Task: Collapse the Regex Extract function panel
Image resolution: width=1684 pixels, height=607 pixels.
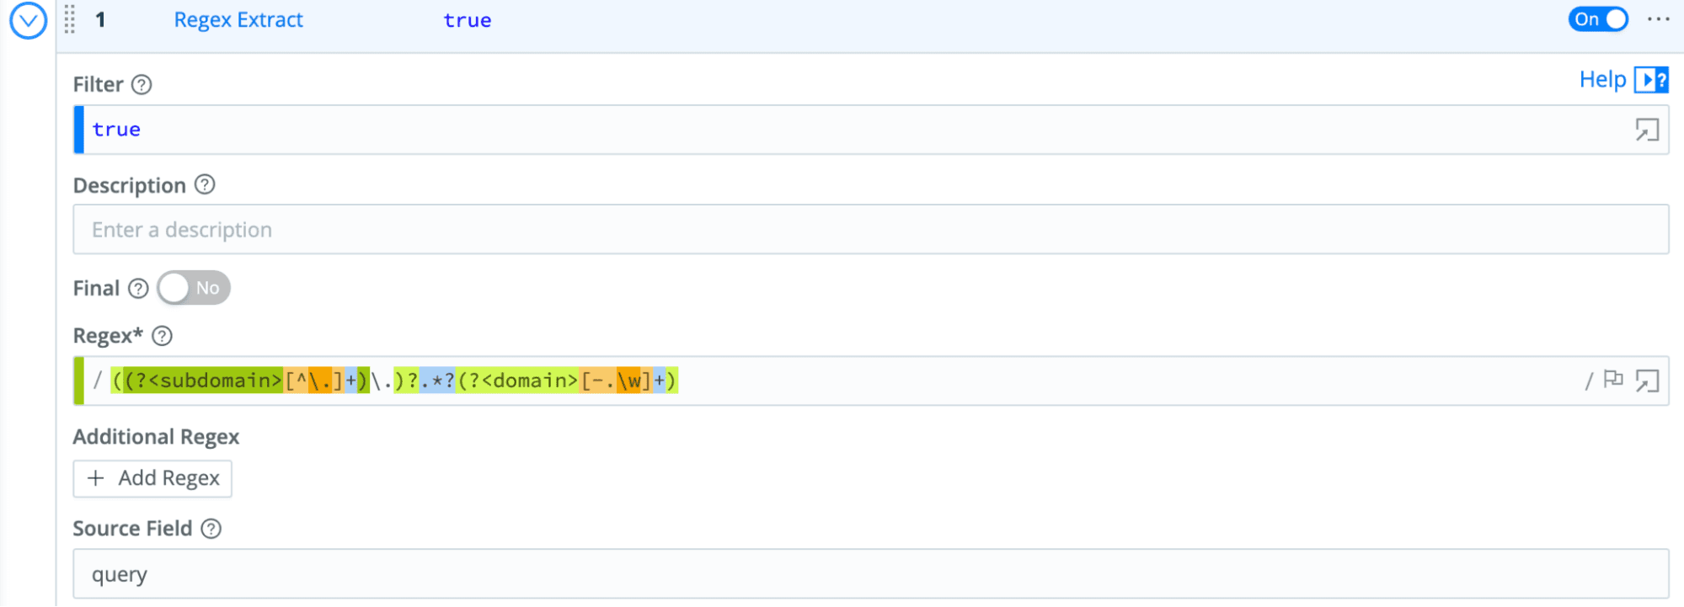Action: 28,20
